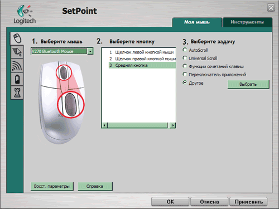Click the Применить apply button
This screenshot has width=279, height=209.
(248, 202)
